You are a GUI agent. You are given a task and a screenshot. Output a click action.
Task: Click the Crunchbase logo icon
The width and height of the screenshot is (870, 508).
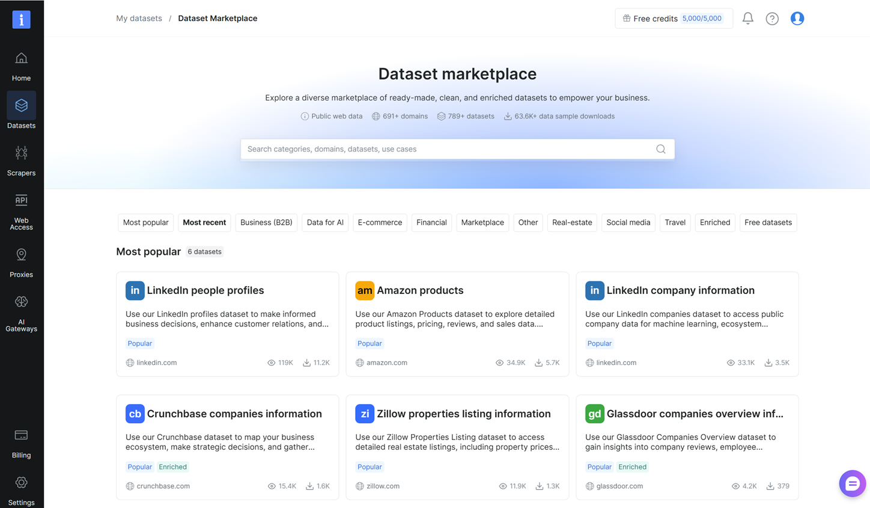point(135,414)
